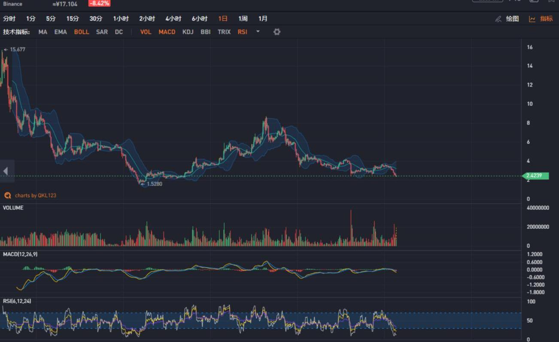Choose the 15分 interval
This screenshot has height=342, width=559.
point(73,18)
